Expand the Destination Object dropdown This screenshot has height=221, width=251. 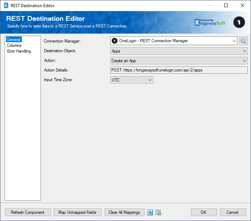click(x=179, y=51)
